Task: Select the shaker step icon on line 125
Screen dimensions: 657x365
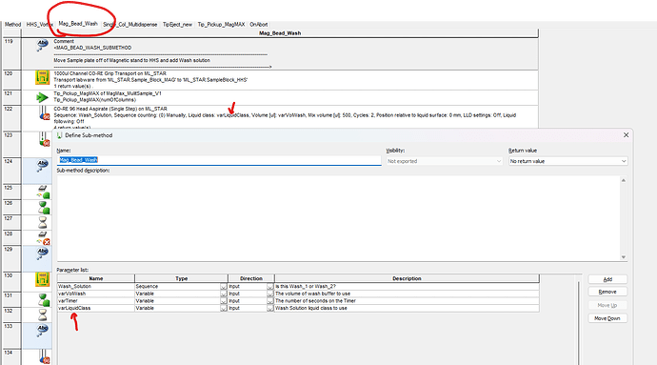Action: click(x=43, y=193)
